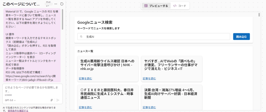Image resolution: width=266 pixels, height=112 pixels.
Task: Click the preview pane scrollbar thumb
Action: [259, 15]
